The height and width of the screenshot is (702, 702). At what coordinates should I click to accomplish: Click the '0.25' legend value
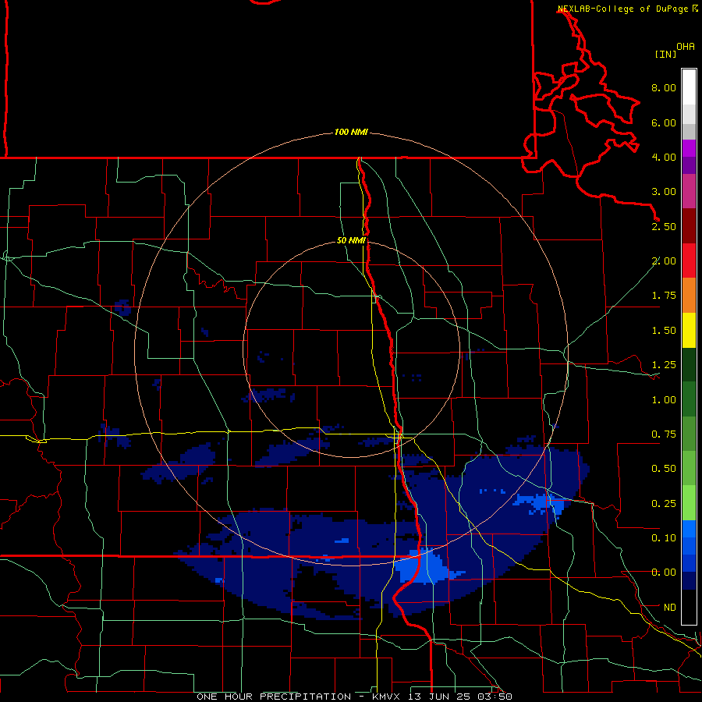[x=664, y=504]
